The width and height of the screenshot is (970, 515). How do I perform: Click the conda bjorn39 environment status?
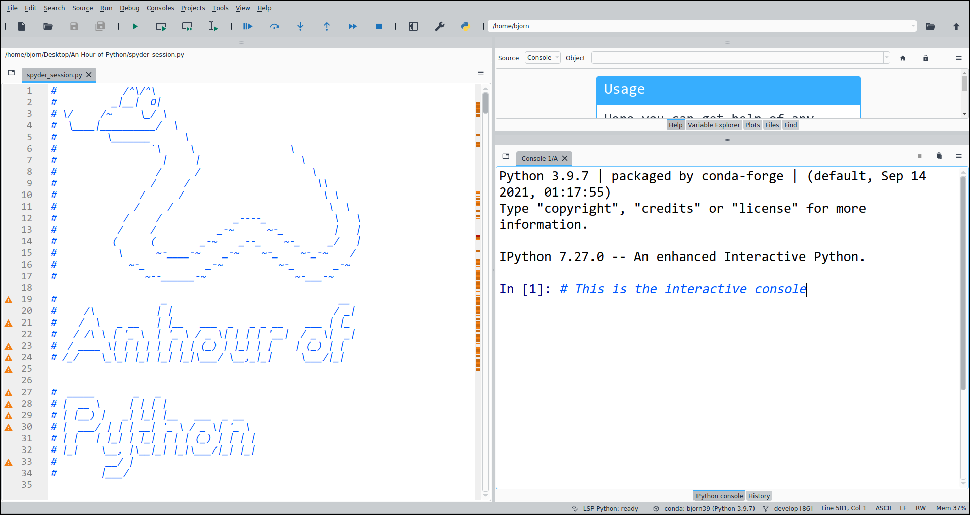tap(704, 508)
